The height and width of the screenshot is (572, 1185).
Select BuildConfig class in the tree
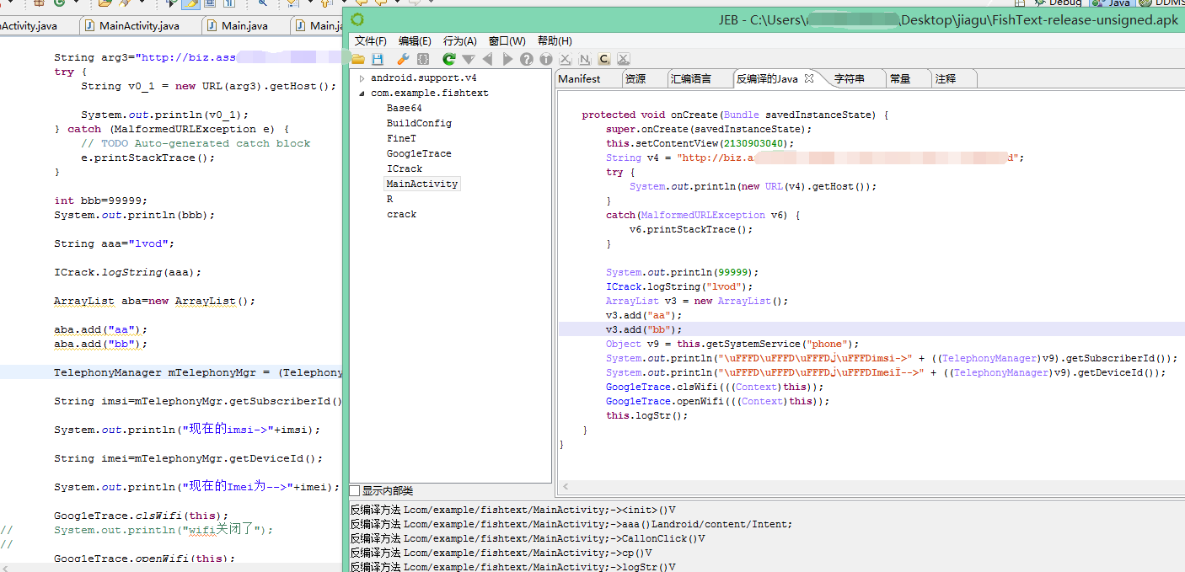[419, 123]
